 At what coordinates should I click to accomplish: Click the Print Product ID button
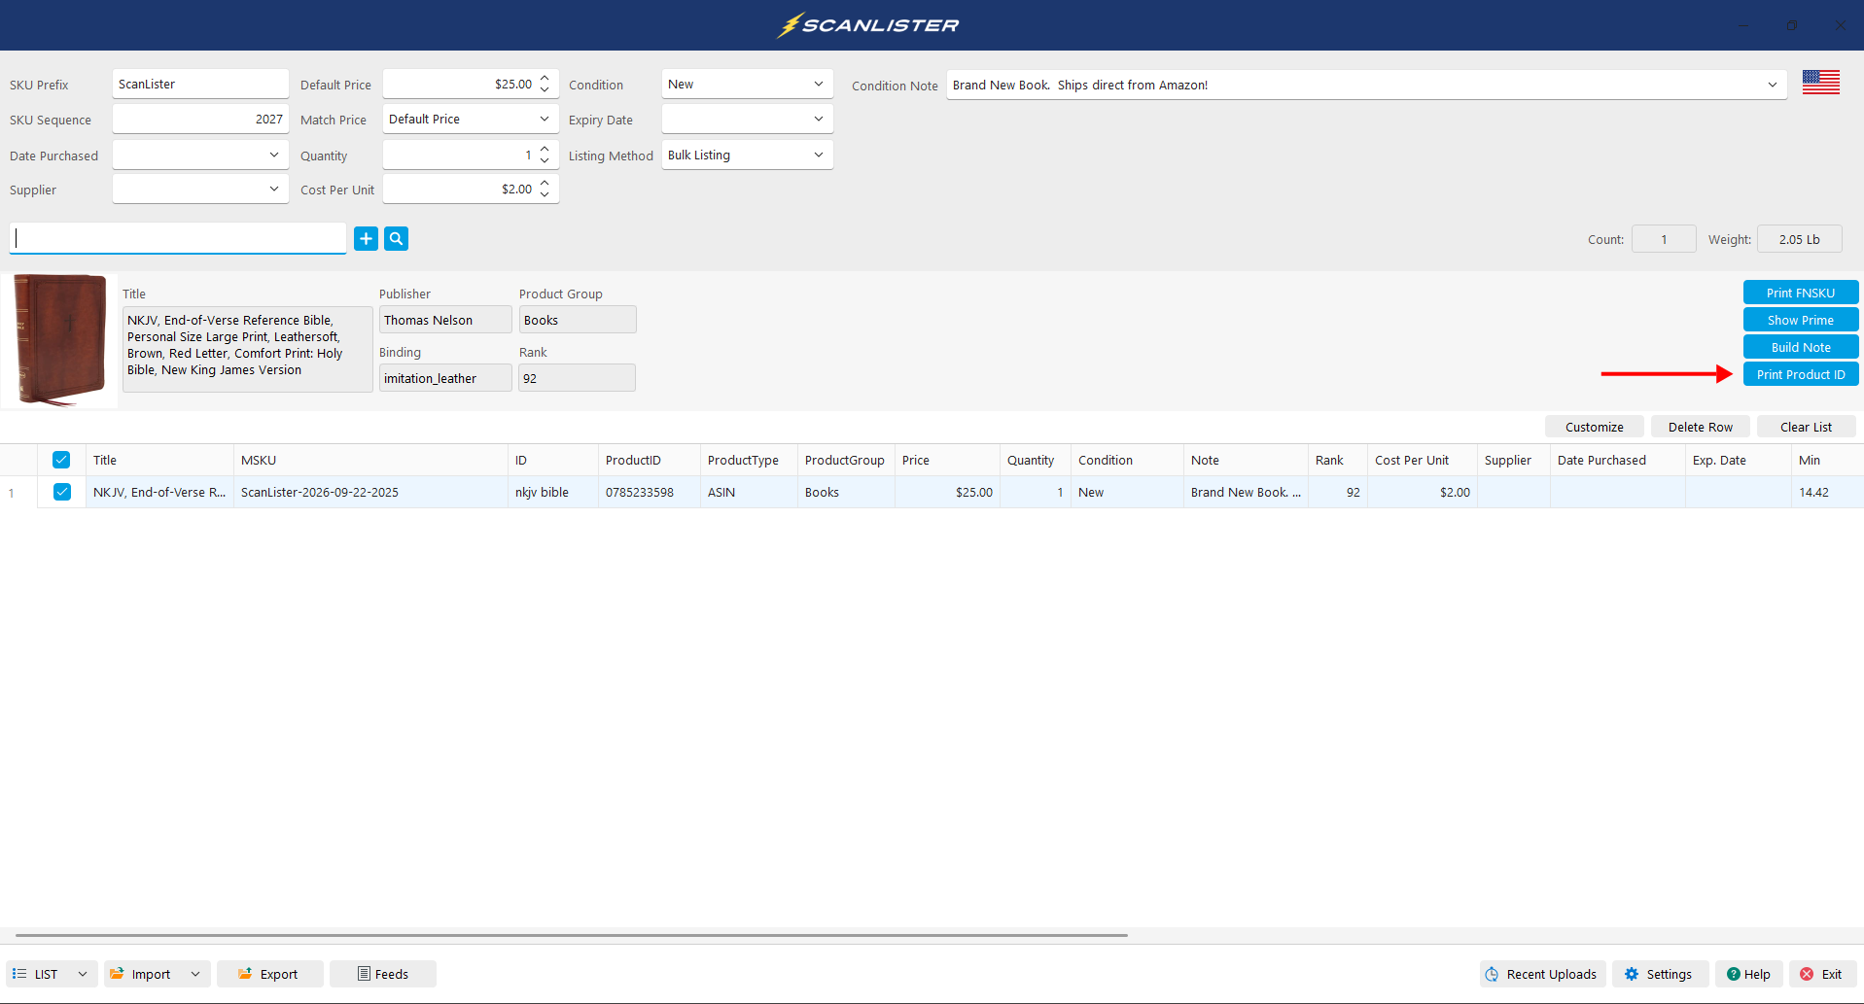pos(1800,374)
